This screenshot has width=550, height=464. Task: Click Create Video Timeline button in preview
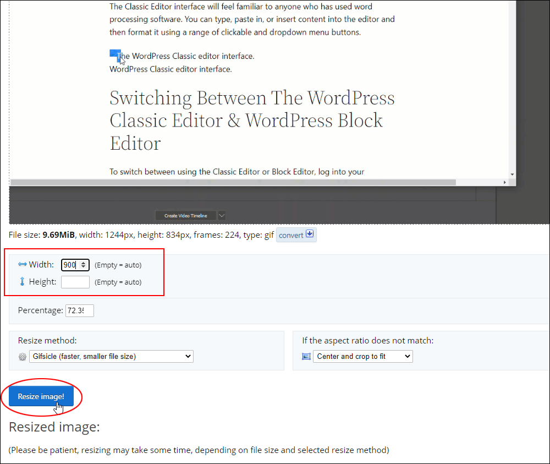[x=185, y=216]
